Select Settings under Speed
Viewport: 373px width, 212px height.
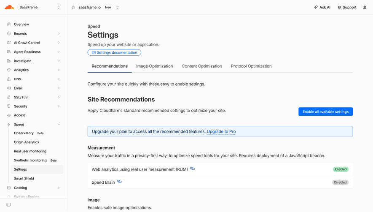click(x=37, y=169)
